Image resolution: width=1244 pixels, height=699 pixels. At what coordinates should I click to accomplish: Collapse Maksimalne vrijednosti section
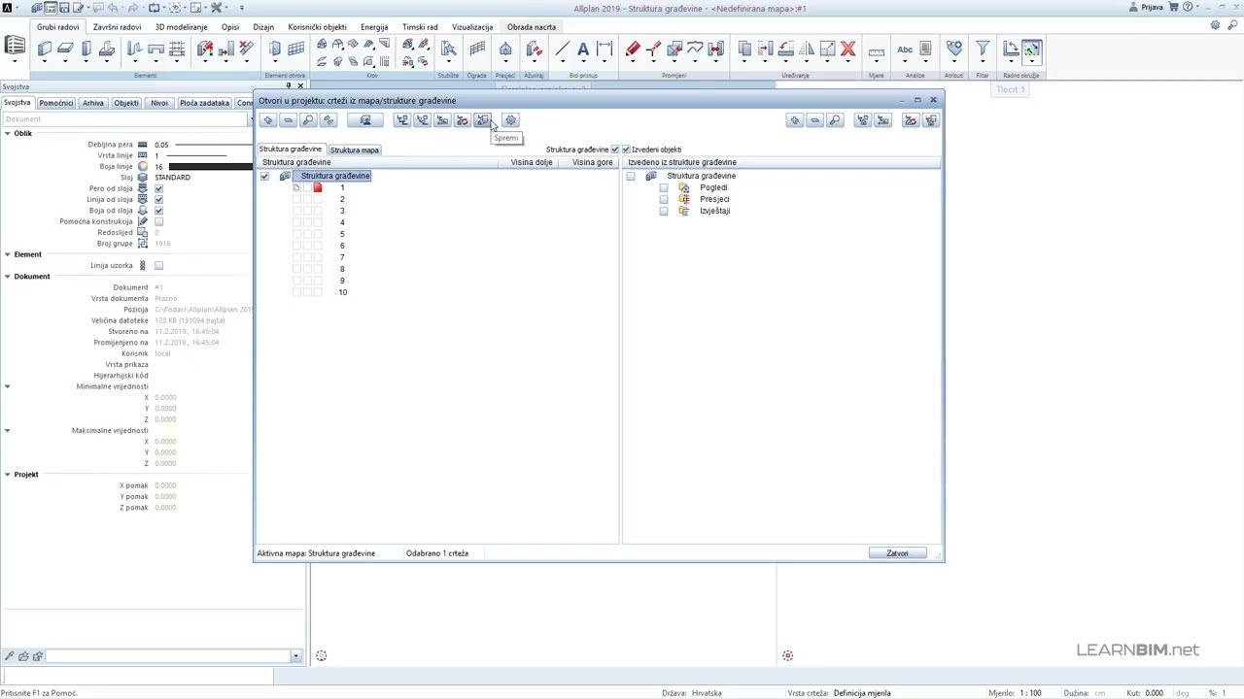[7, 430]
